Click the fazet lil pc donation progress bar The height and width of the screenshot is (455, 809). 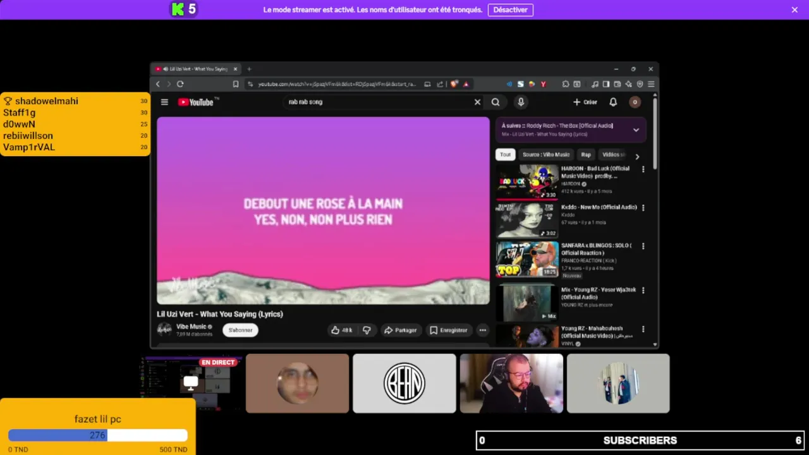click(x=98, y=435)
